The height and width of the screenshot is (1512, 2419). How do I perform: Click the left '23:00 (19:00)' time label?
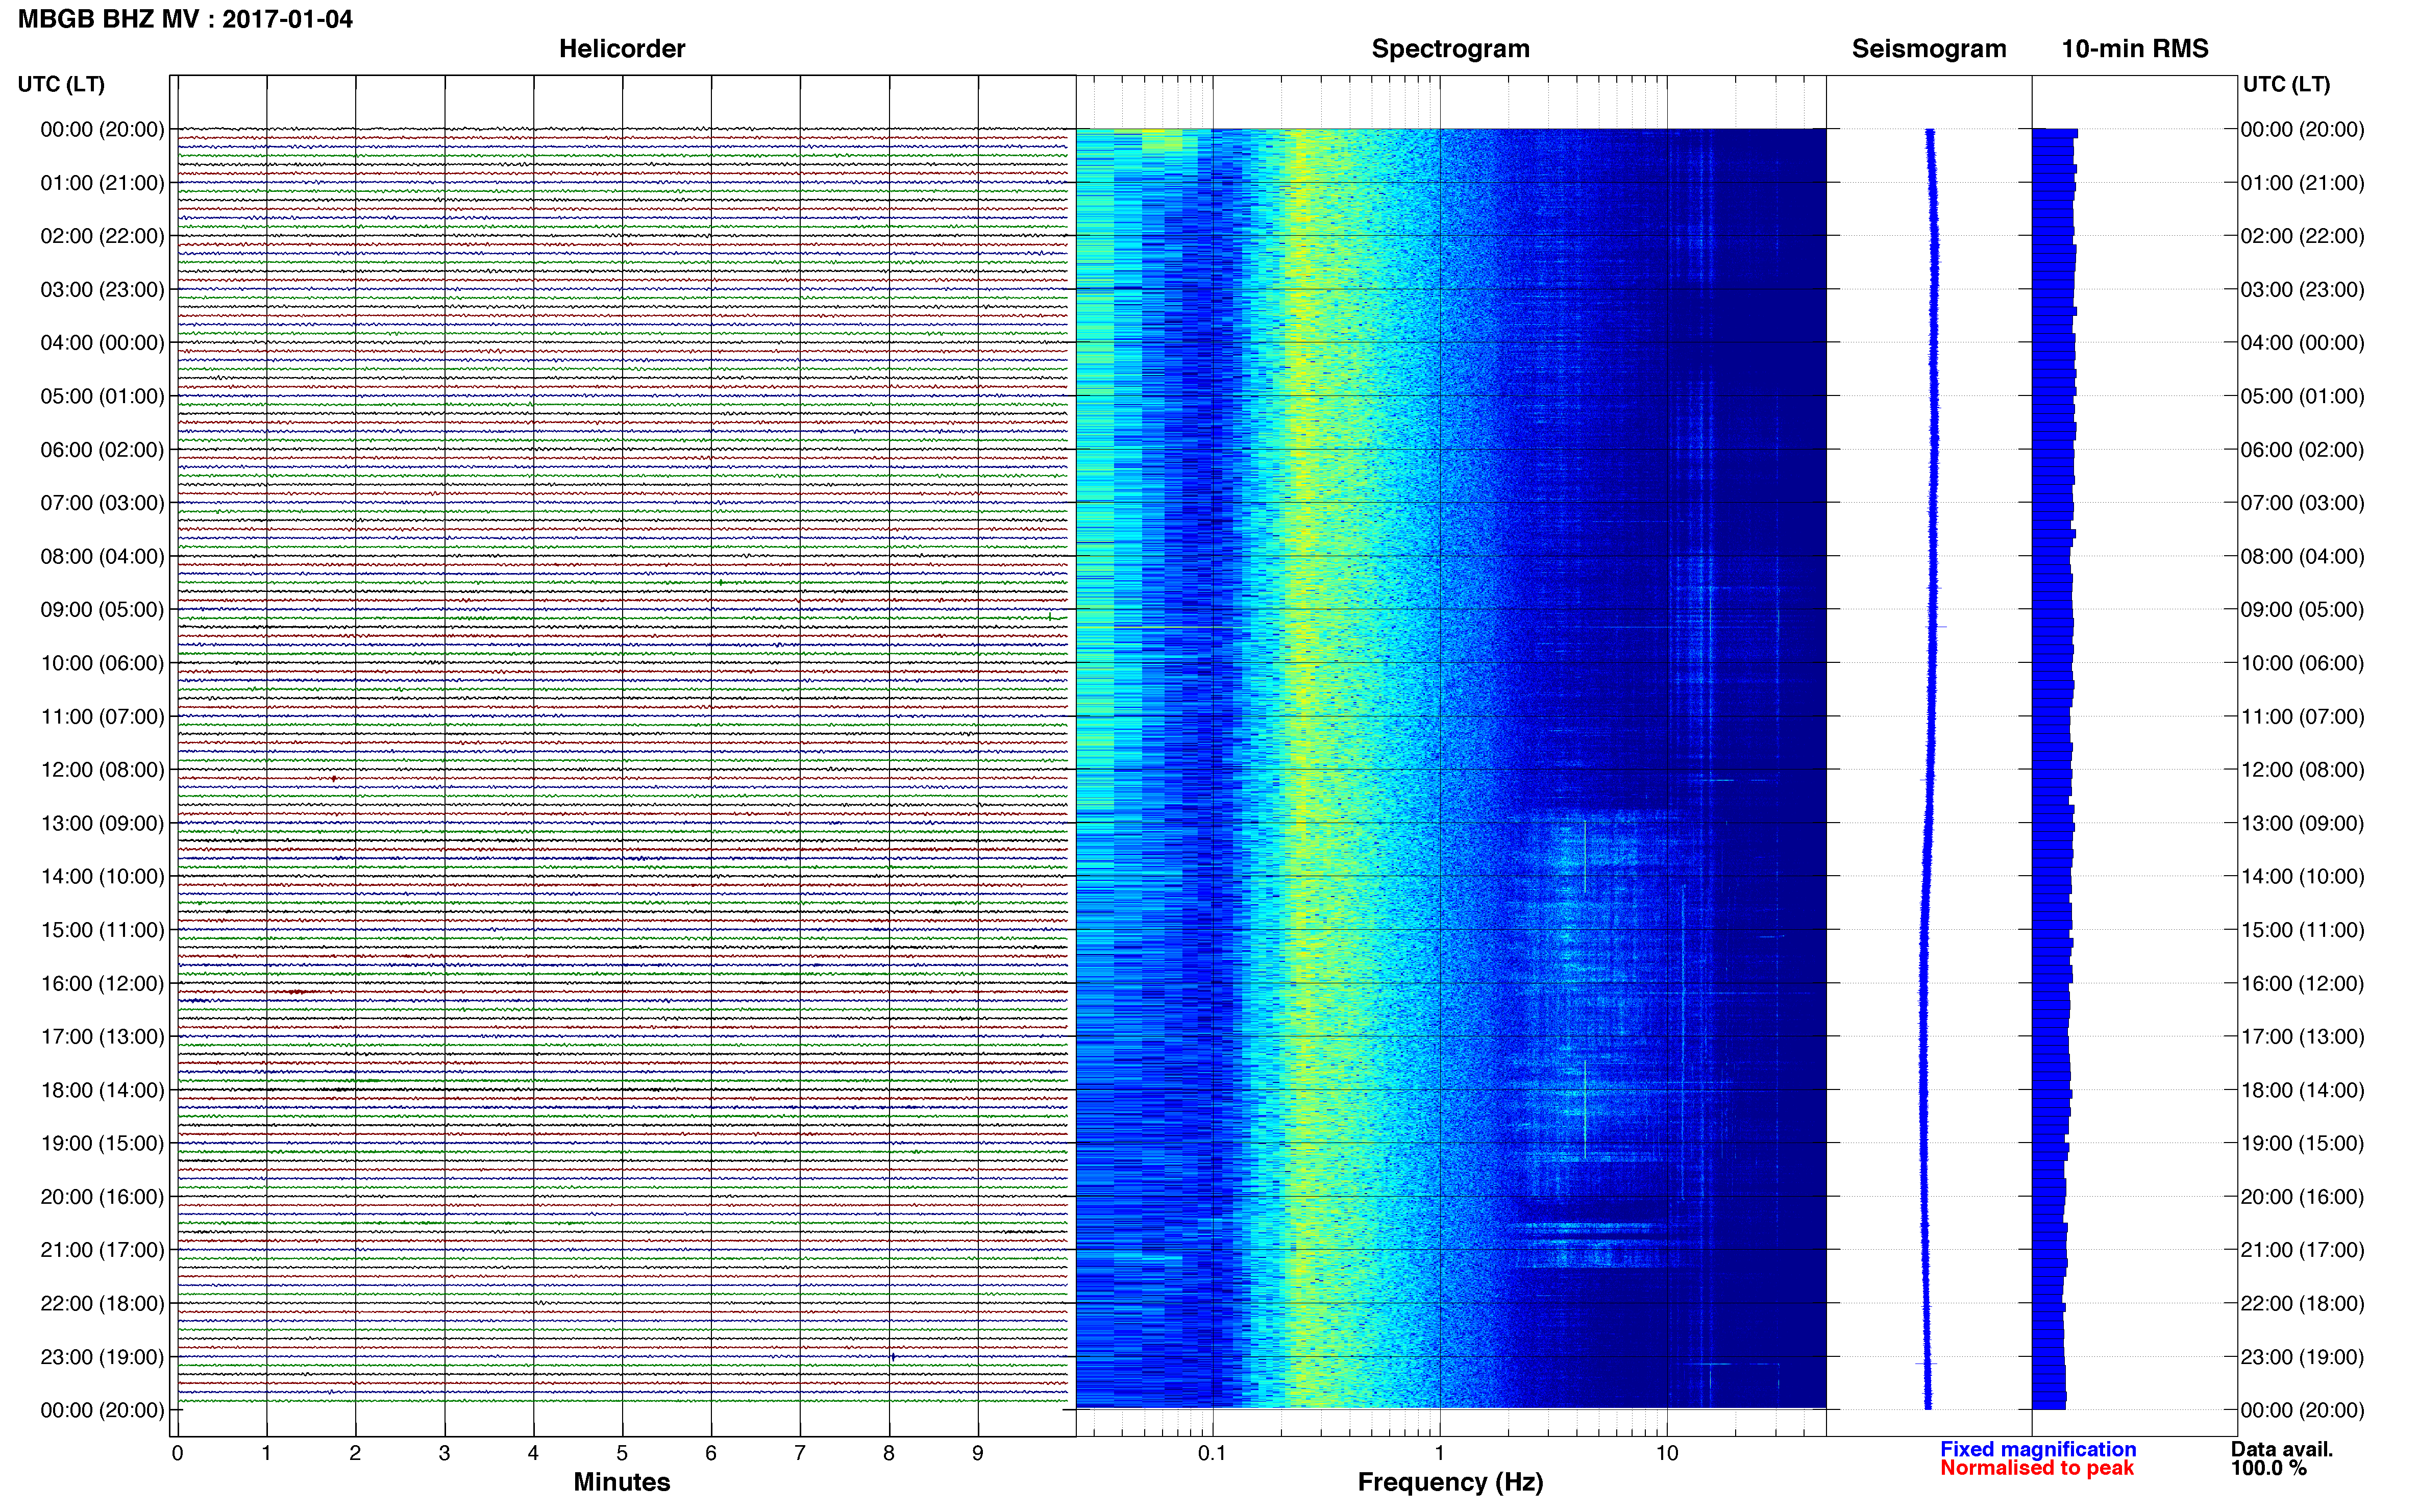(x=102, y=1357)
